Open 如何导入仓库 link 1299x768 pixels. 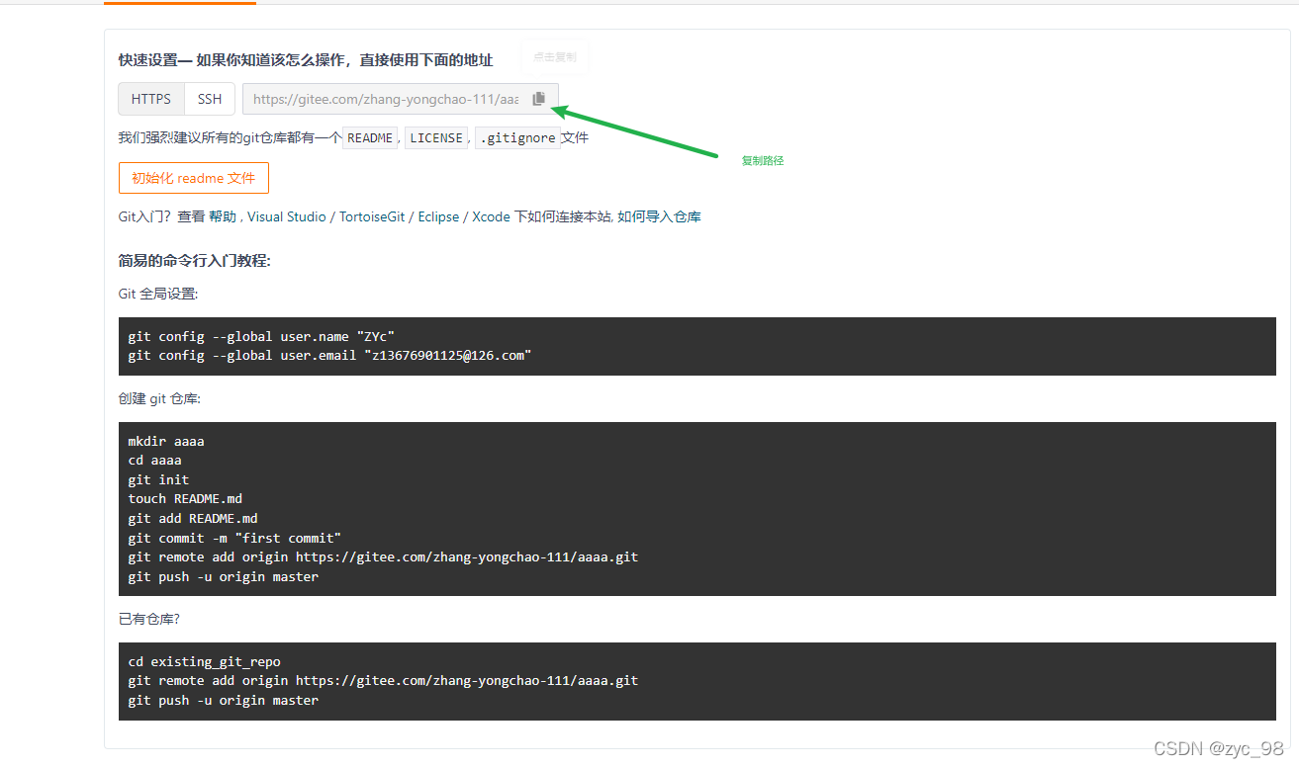tap(659, 216)
